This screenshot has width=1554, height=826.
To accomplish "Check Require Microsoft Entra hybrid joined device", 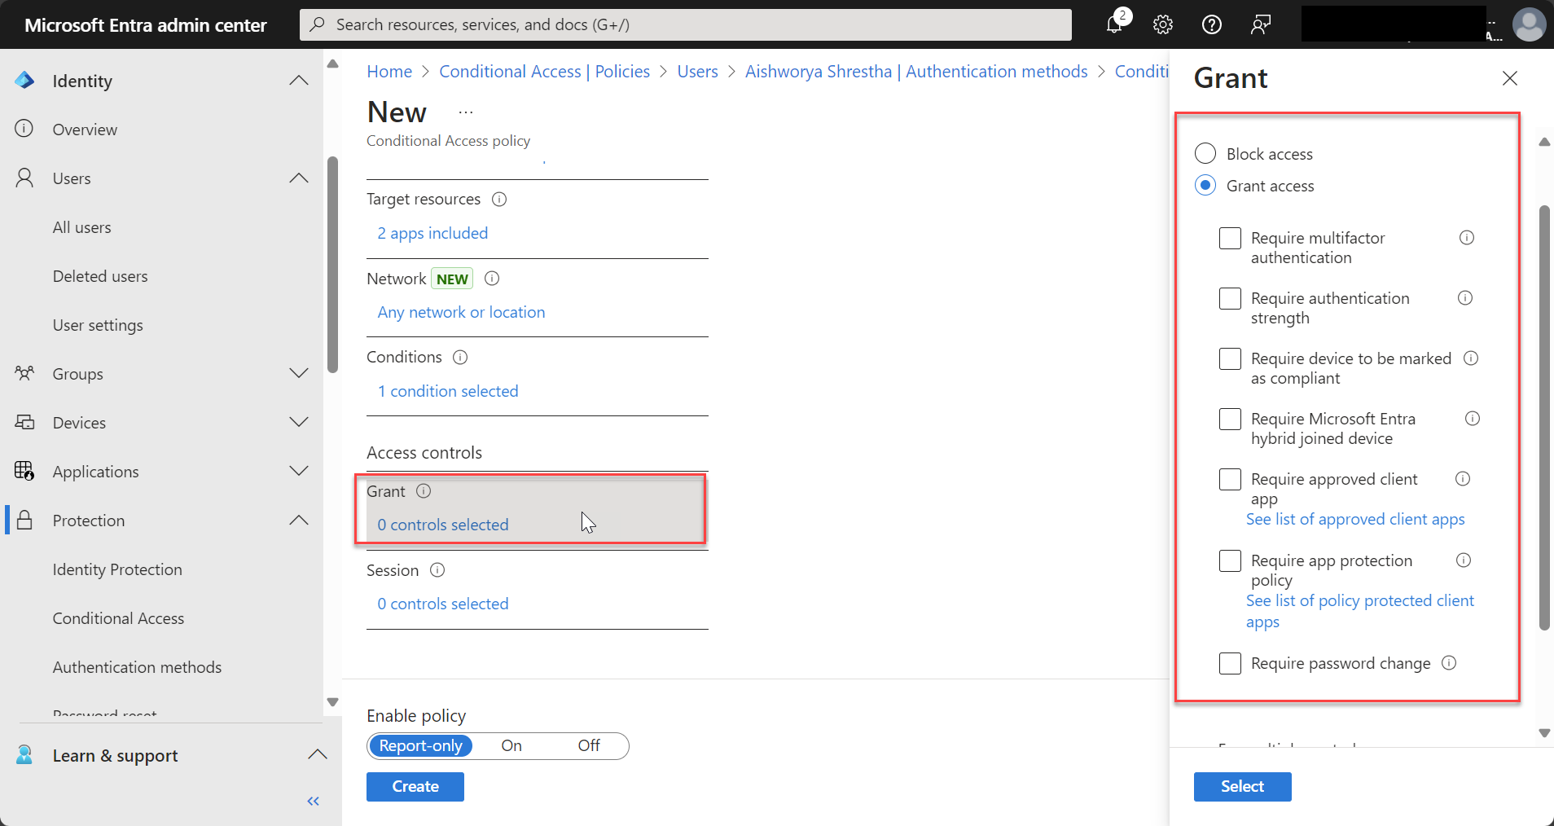I will pyautogui.click(x=1230, y=419).
